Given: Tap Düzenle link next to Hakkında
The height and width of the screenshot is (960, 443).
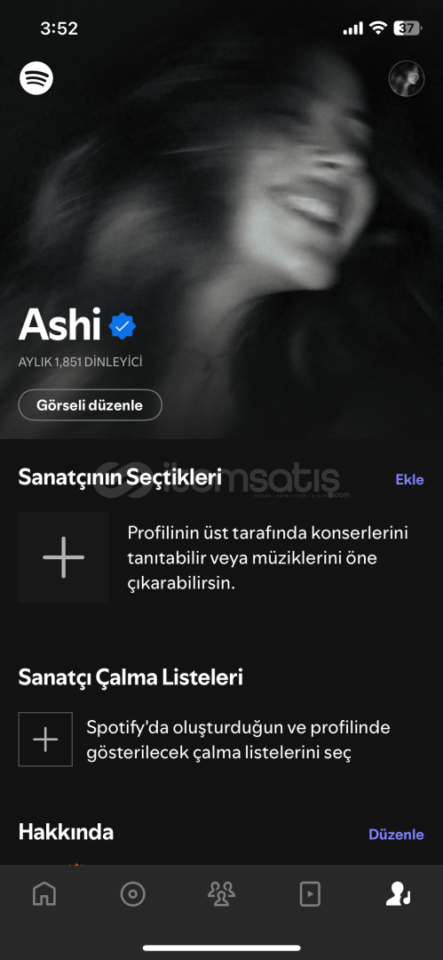Looking at the screenshot, I should coord(396,834).
